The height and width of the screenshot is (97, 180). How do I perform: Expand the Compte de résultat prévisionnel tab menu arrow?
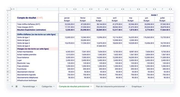point(91,87)
